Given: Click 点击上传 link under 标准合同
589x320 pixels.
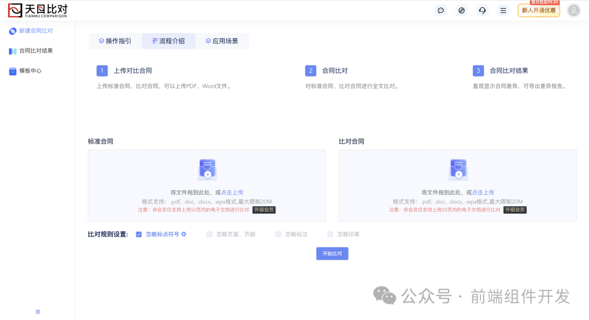Looking at the screenshot, I should 232,192.
